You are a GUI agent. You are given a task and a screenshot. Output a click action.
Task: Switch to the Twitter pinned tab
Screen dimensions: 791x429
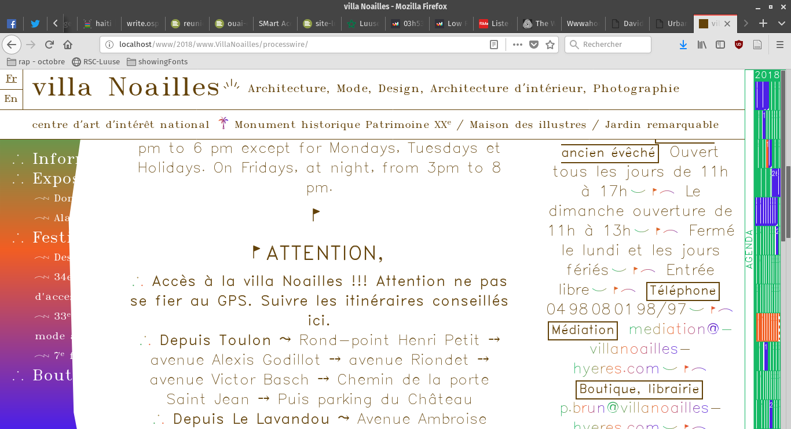tap(35, 24)
